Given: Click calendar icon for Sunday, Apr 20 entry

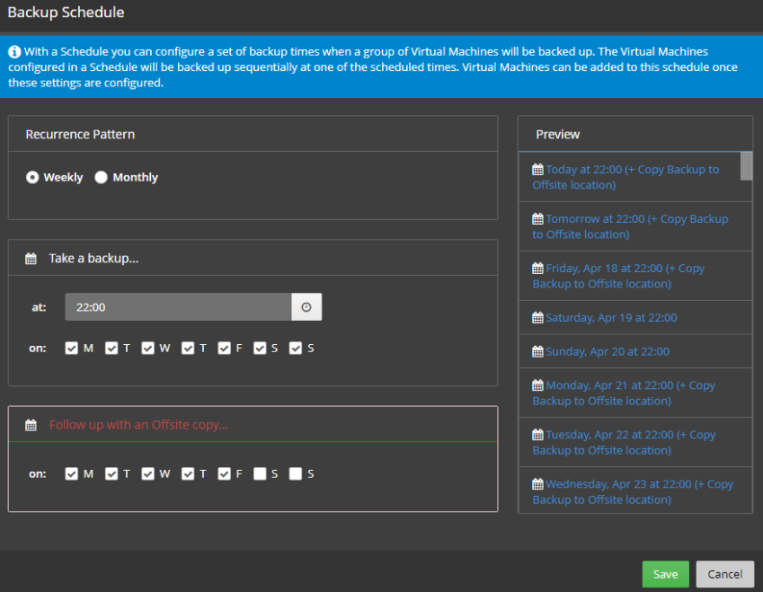Looking at the screenshot, I should point(538,352).
